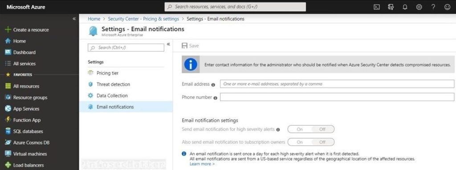
Task: Open Cloud Shell icon in top bar
Action: click(x=377, y=7)
